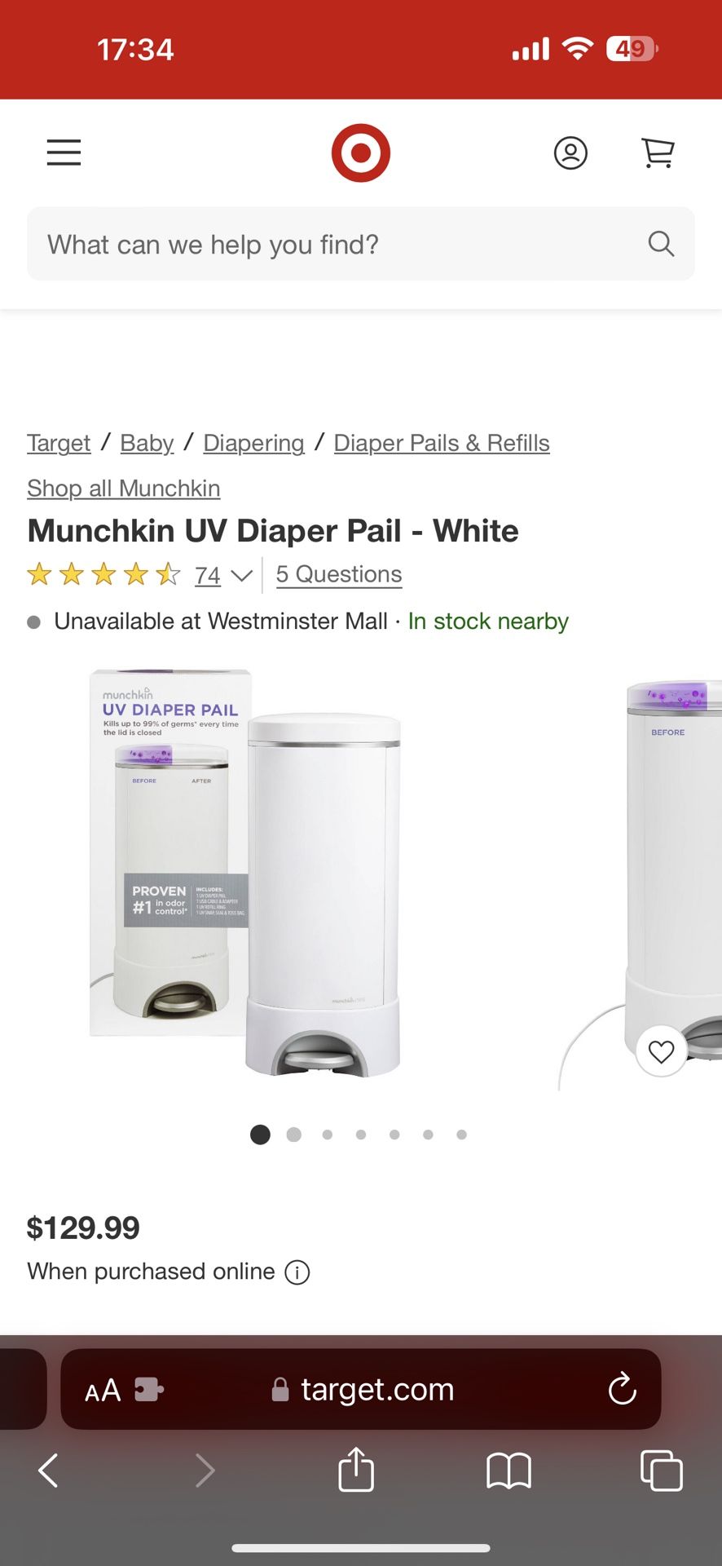
Task: Open the AA reader text options
Action: click(x=103, y=1390)
